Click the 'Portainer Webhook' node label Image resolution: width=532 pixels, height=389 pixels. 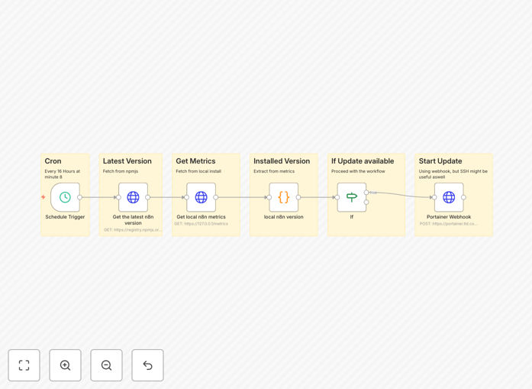click(449, 217)
